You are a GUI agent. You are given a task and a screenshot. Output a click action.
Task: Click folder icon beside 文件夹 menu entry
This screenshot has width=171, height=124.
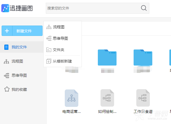click(49, 50)
